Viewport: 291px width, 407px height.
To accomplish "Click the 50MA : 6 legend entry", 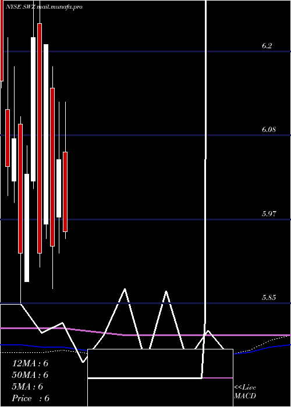I will (x=30, y=375).
